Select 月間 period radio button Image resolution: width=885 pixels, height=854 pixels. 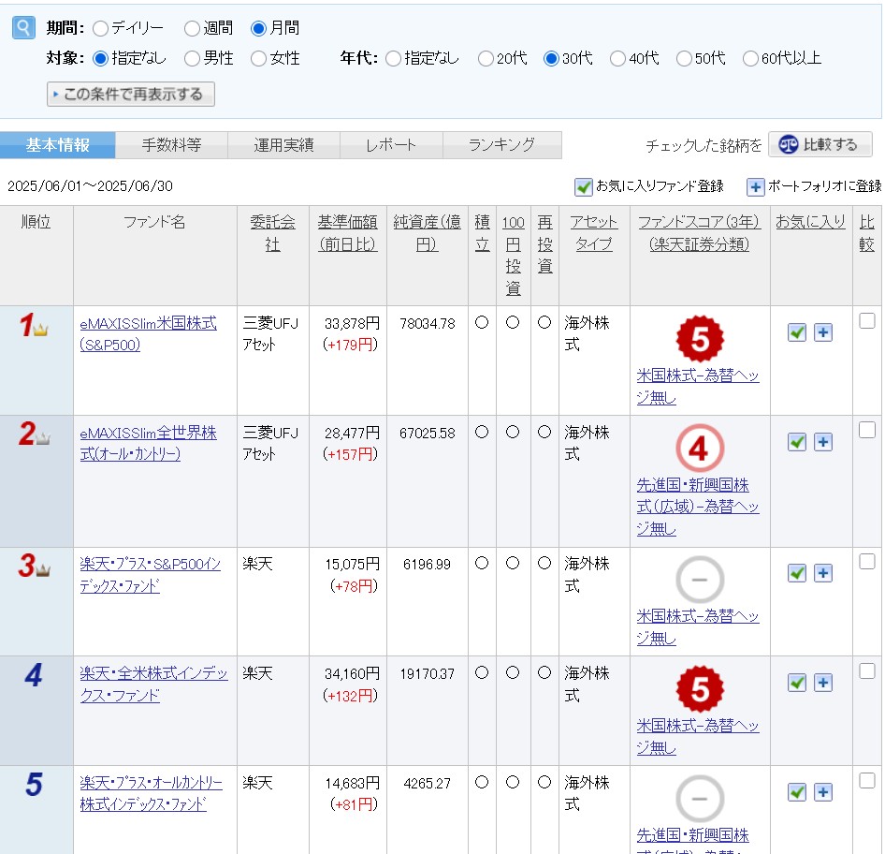pyautogui.click(x=258, y=28)
